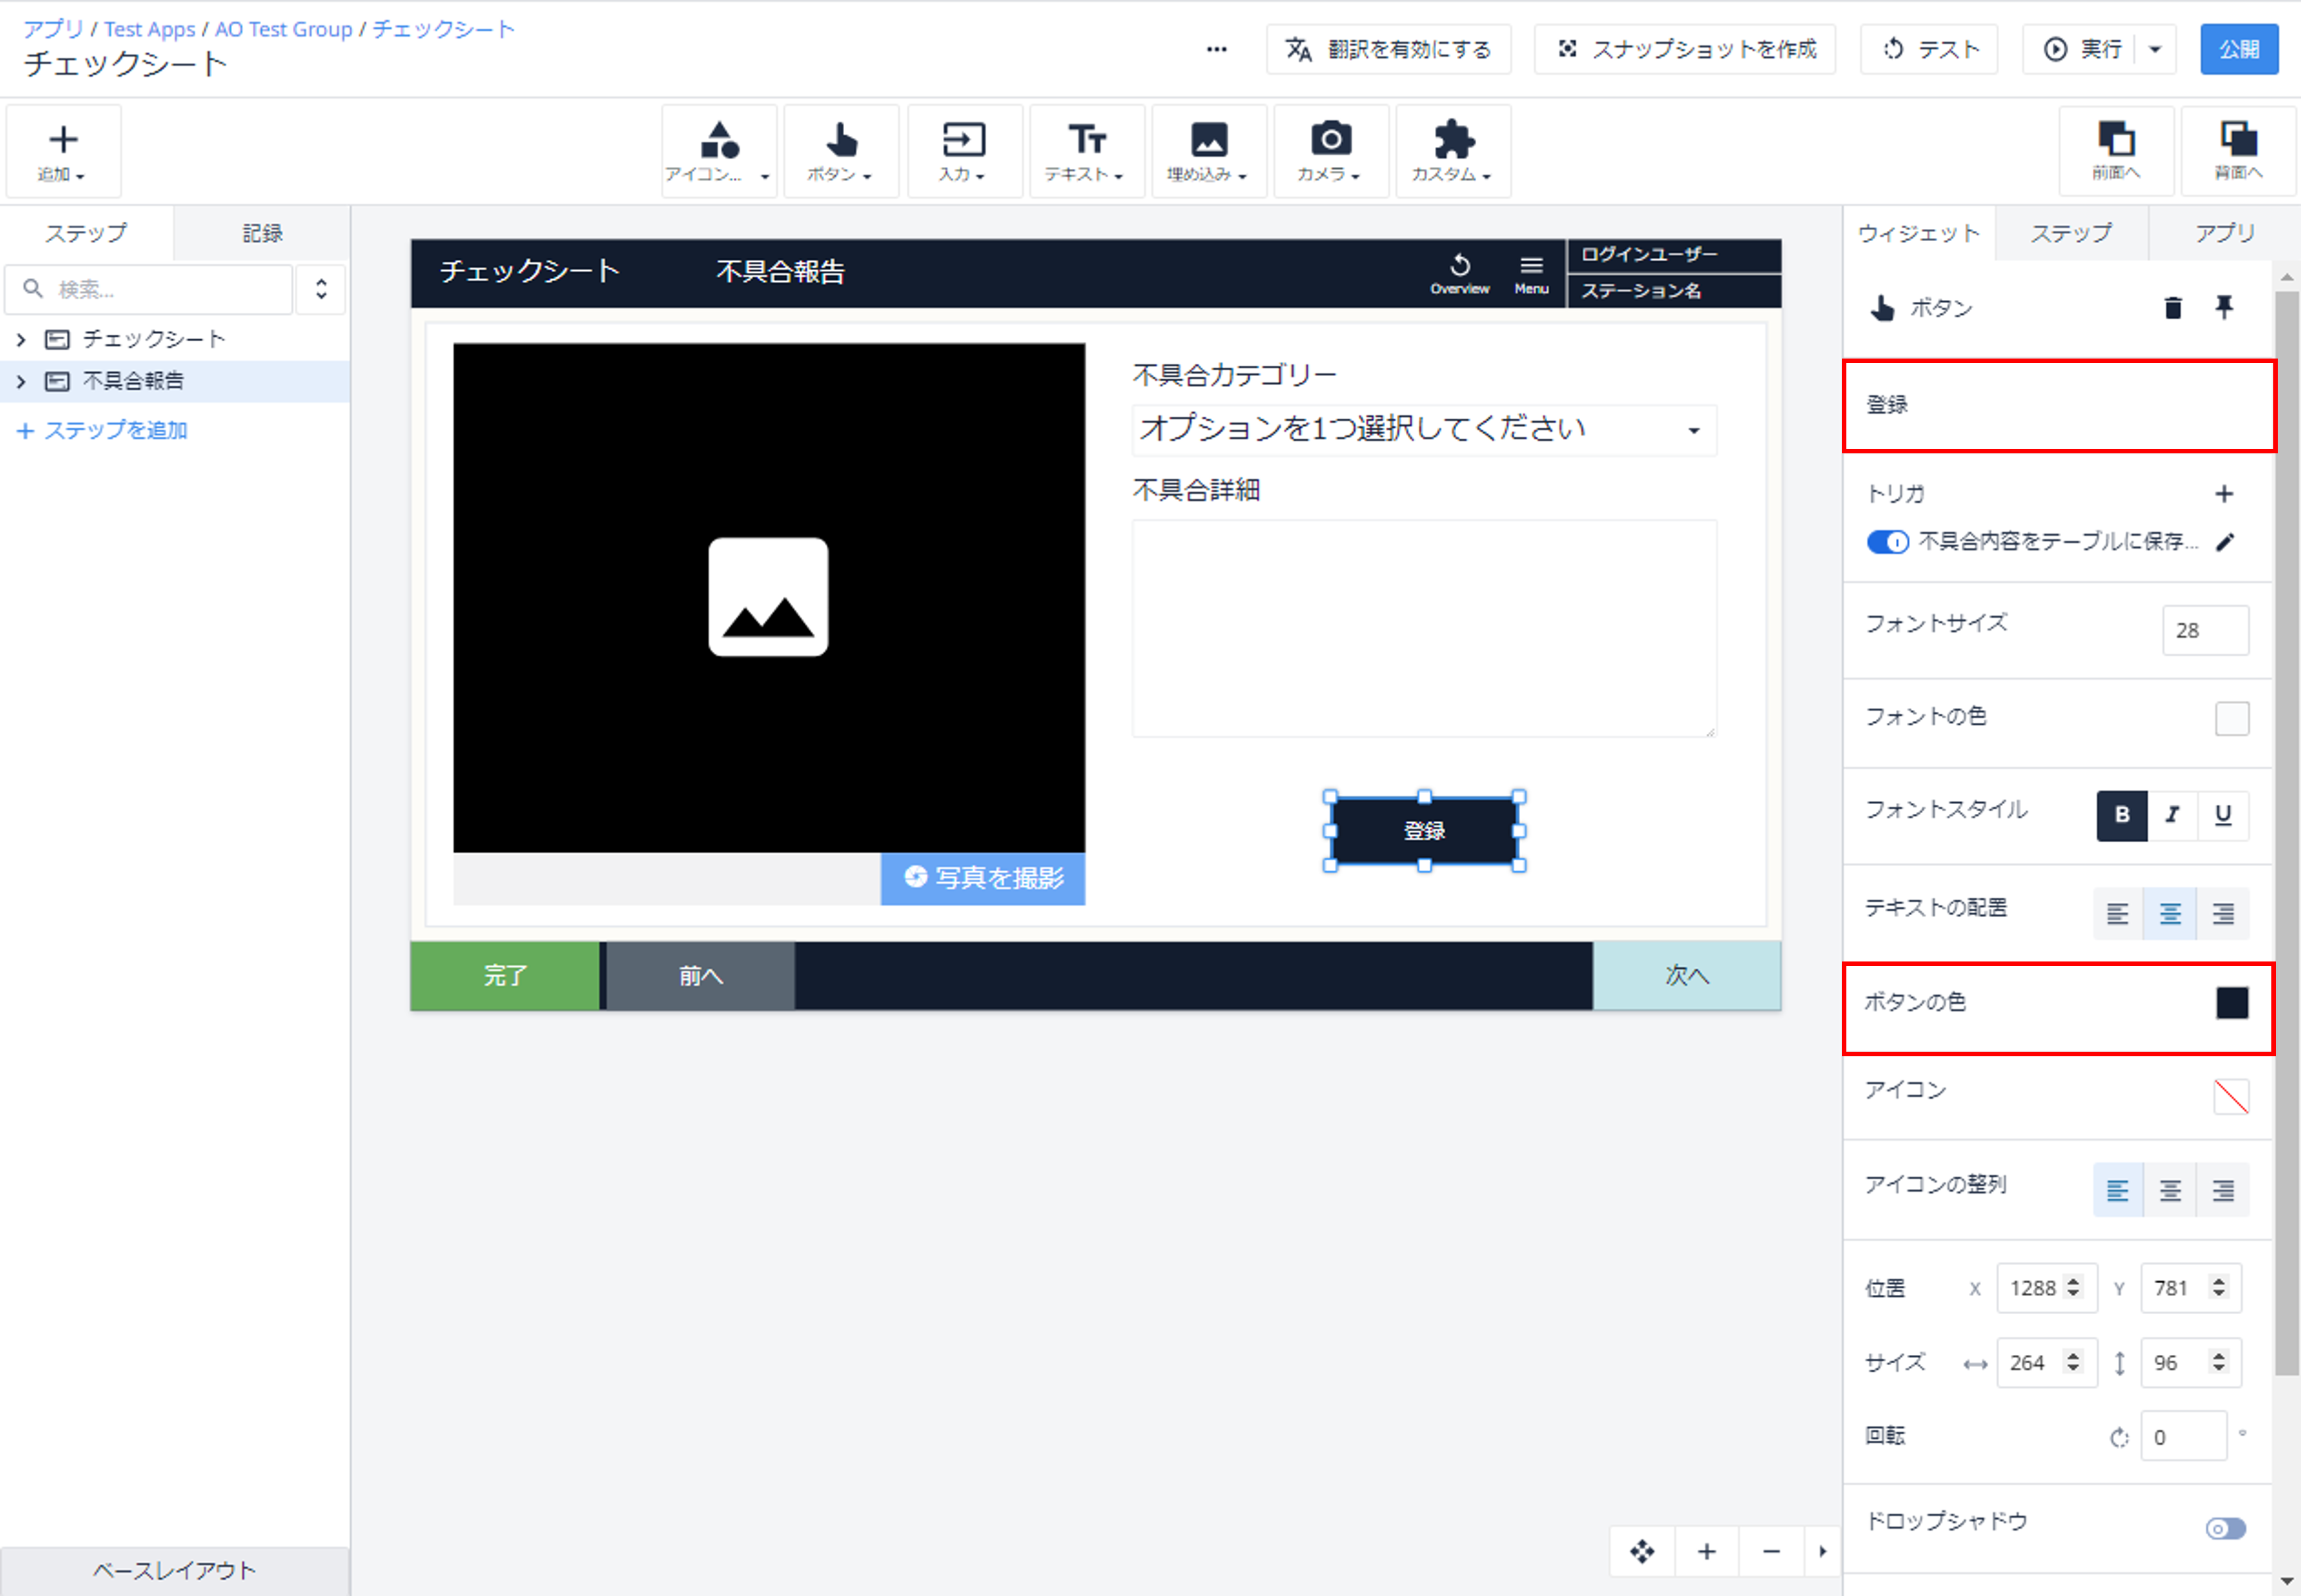Click the image placeholder icon in preview
The image size is (2301, 1596).
pos(768,597)
